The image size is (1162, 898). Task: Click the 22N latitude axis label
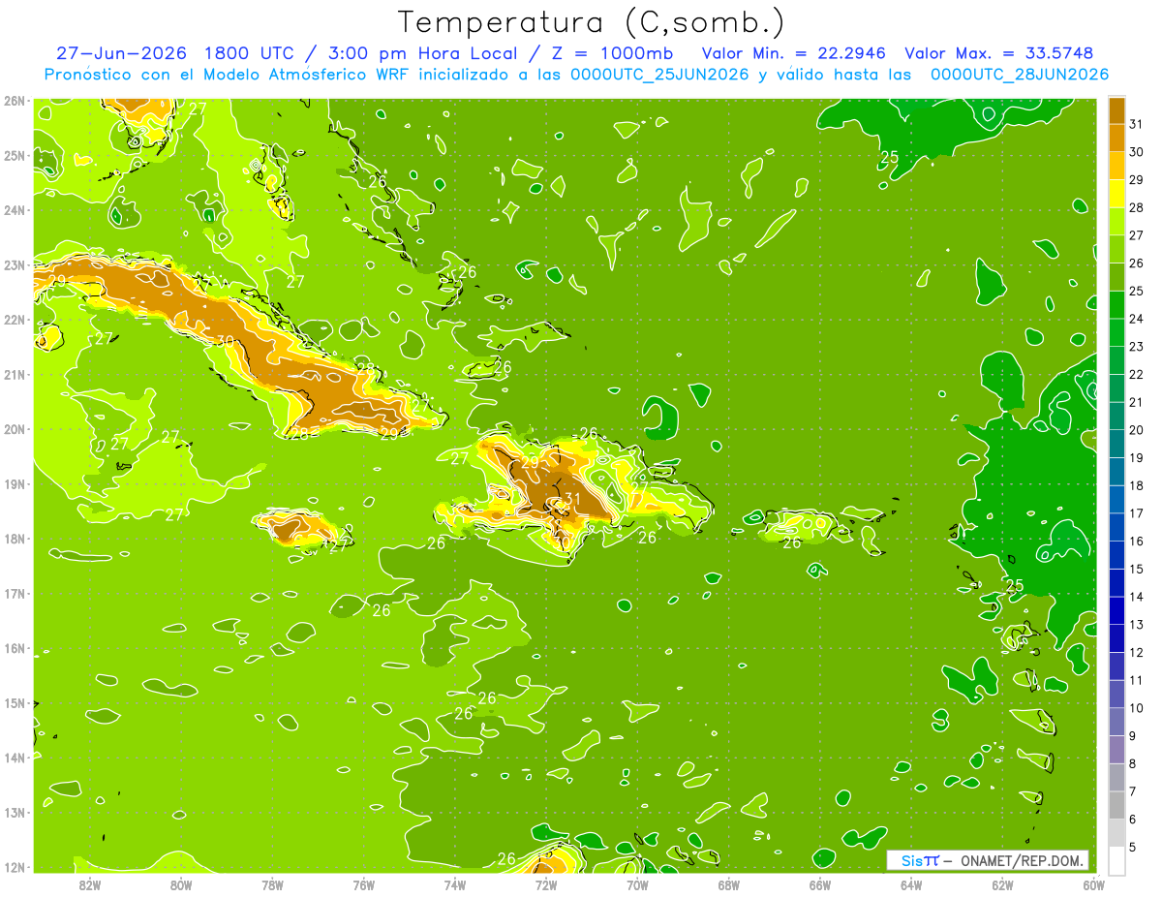pyautogui.click(x=15, y=320)
